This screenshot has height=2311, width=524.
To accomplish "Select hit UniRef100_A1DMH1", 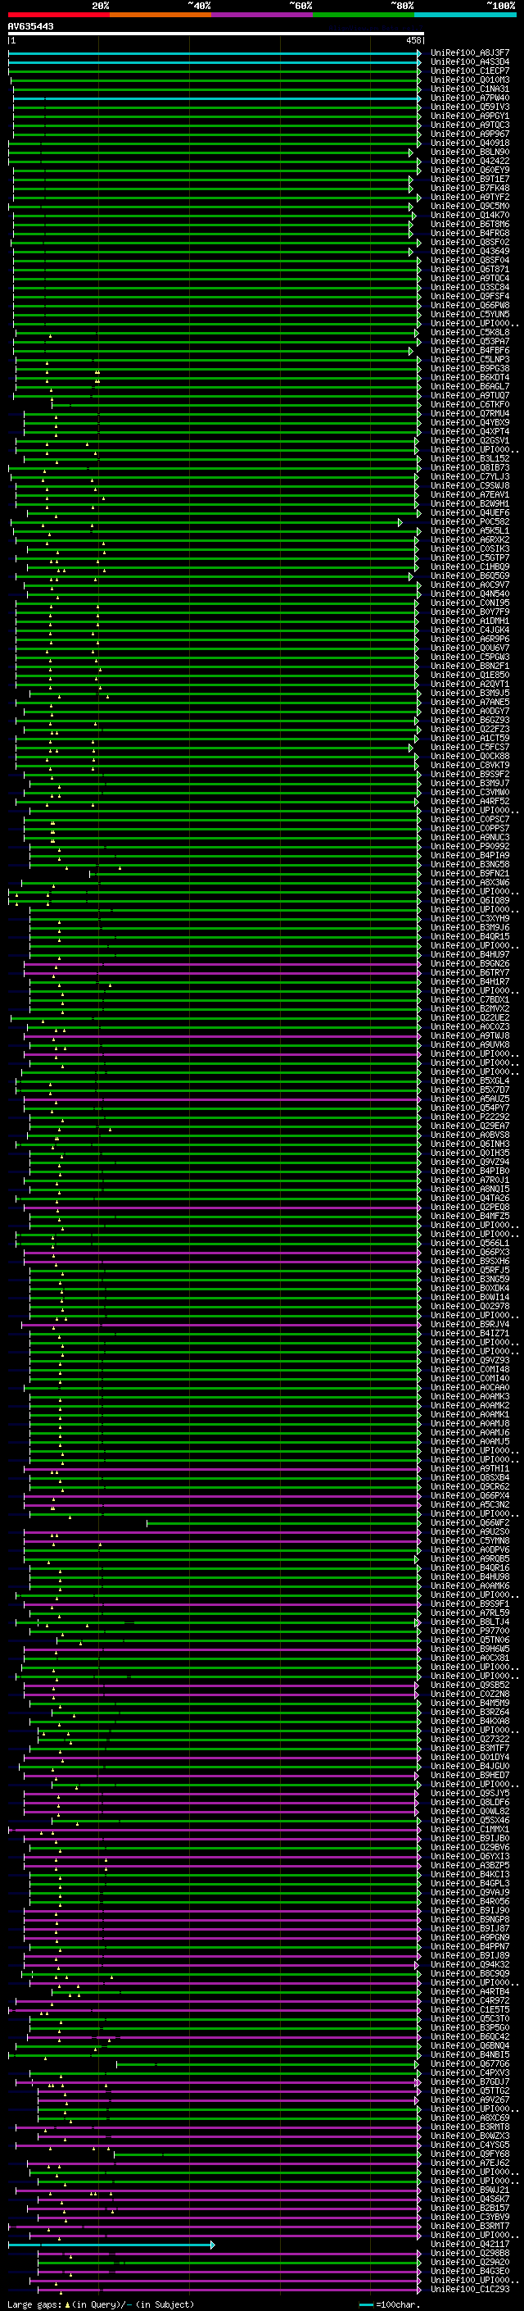I will 470,621.
